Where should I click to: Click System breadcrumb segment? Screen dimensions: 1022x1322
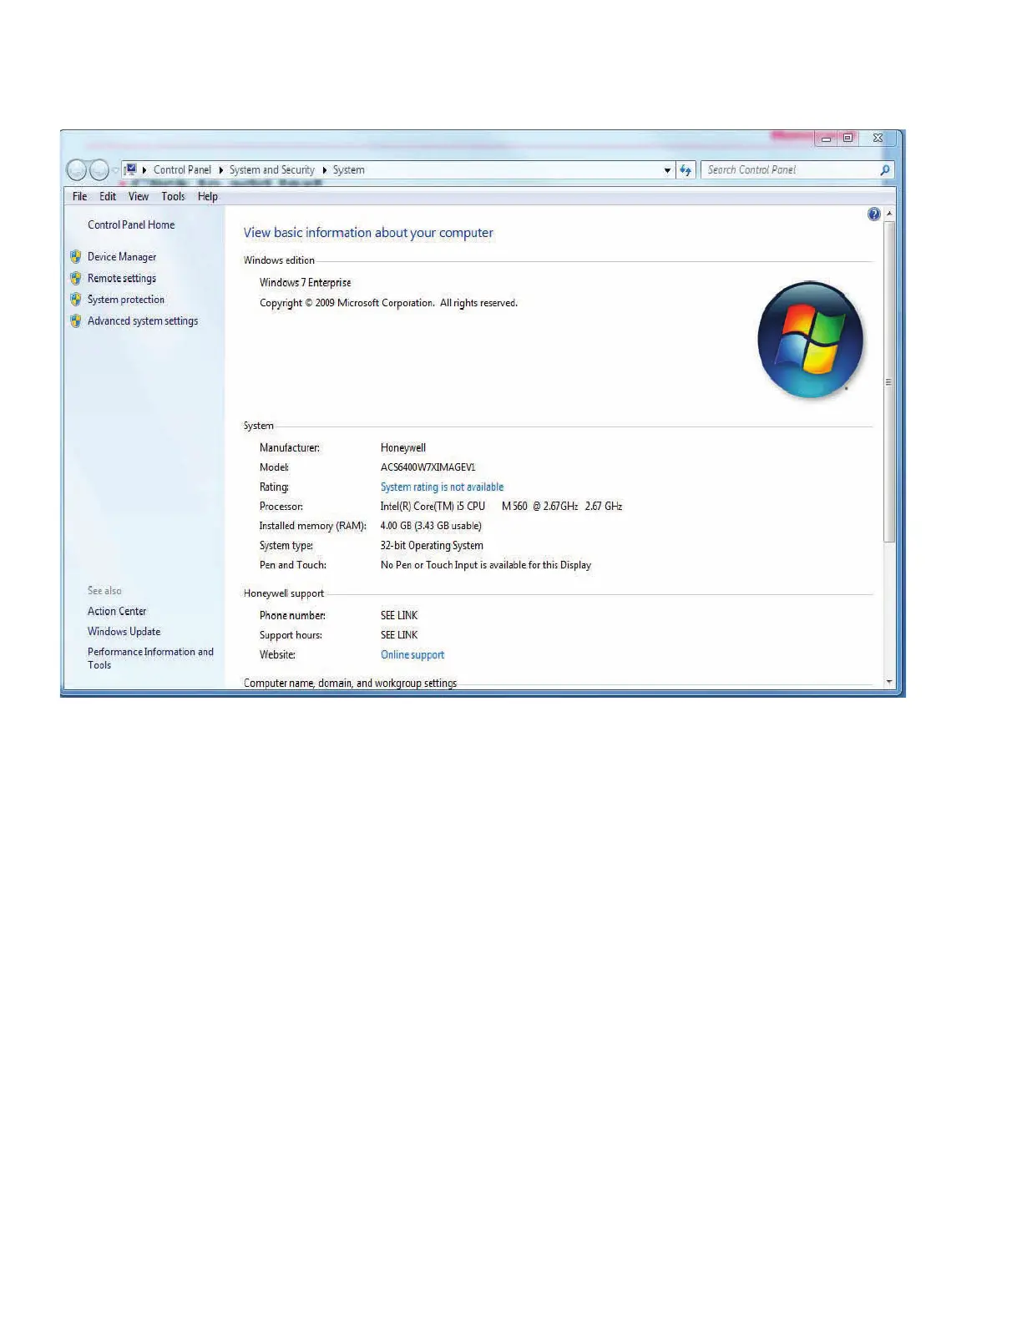pyautogui.click(x=349, y=170)
